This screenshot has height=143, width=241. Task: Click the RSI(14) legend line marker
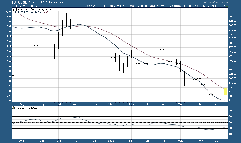(x=14, y=108)
